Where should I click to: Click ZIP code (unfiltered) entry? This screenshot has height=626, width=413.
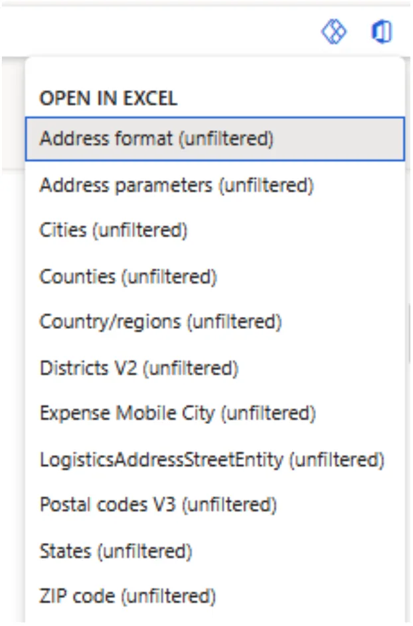pos(127,596)
